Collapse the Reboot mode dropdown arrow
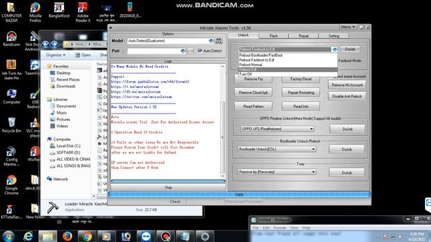431x242 pixels. point(335,49)
